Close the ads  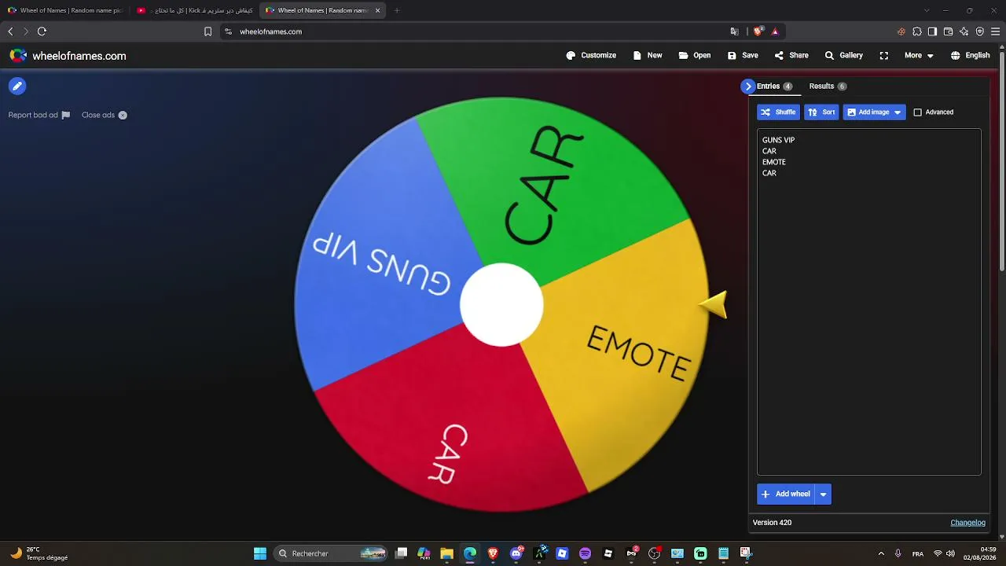tap(105, 115)
